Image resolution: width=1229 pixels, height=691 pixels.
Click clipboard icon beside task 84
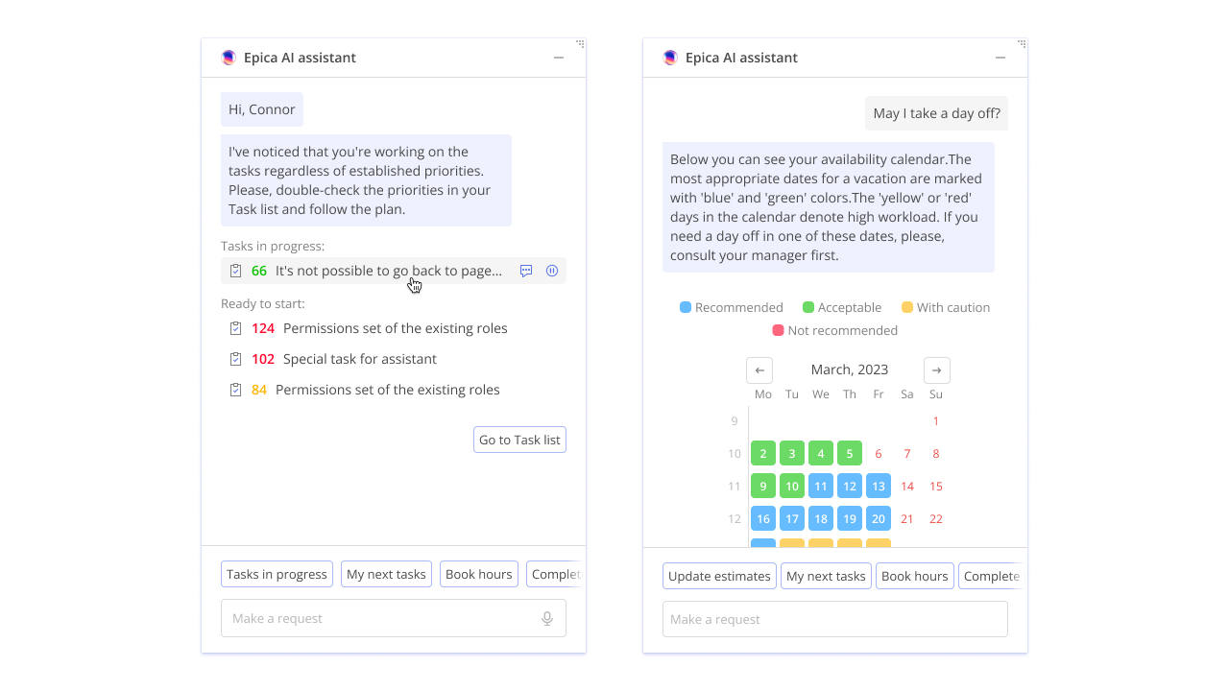click(x=236, y=390)
